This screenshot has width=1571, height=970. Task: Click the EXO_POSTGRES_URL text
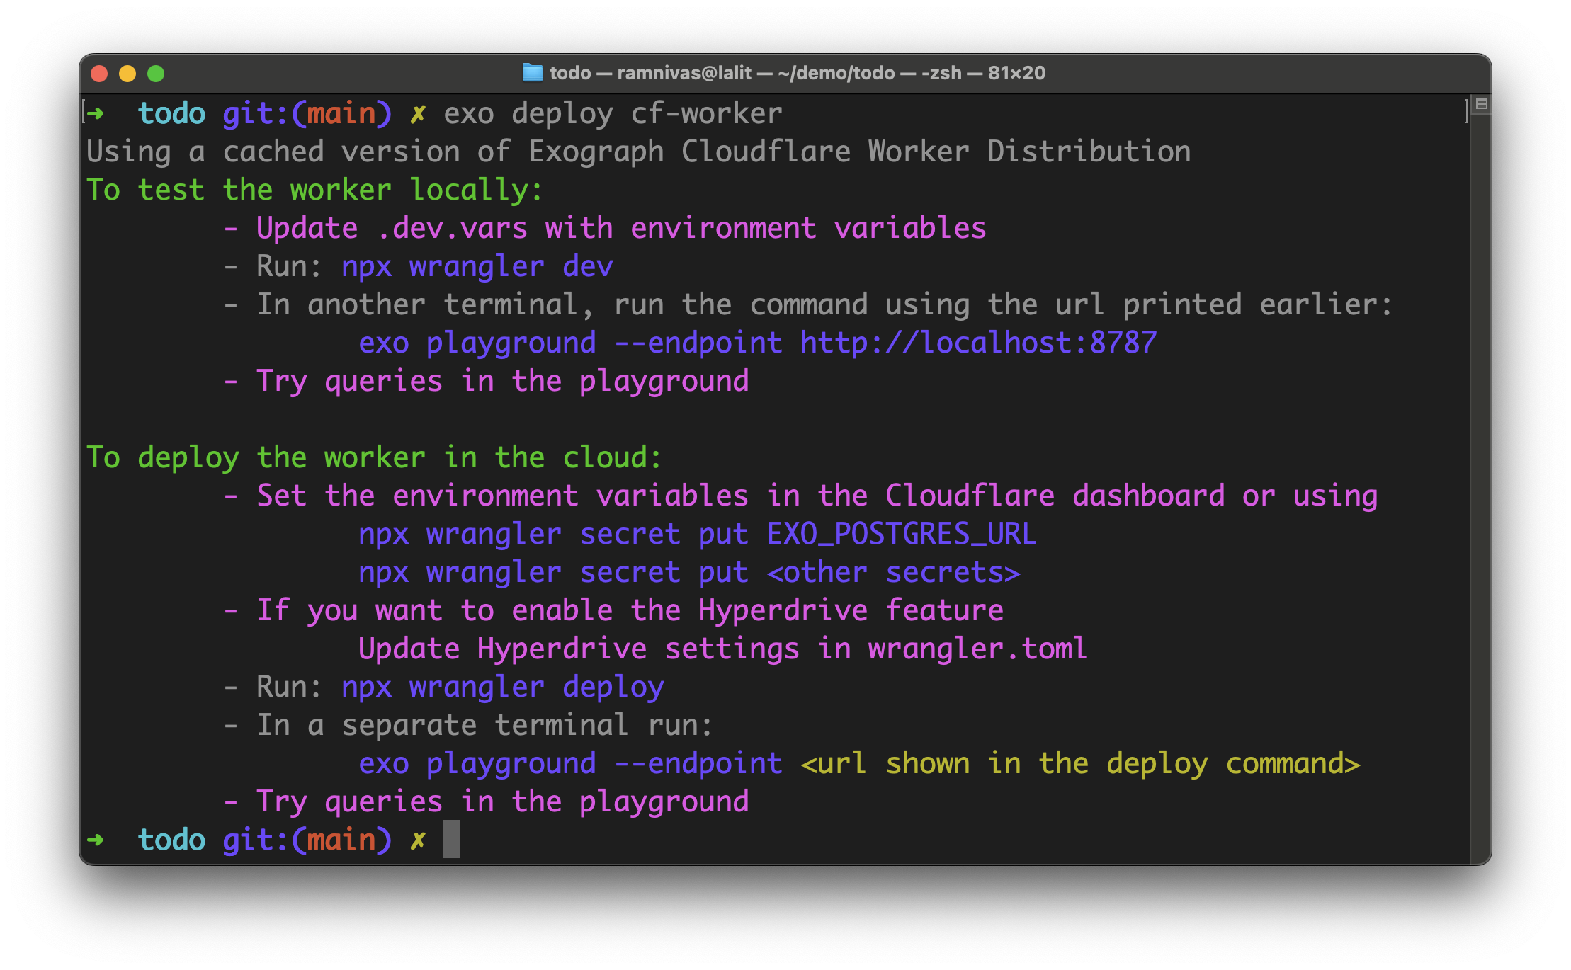pyautogui.click(x=901, y=534)
